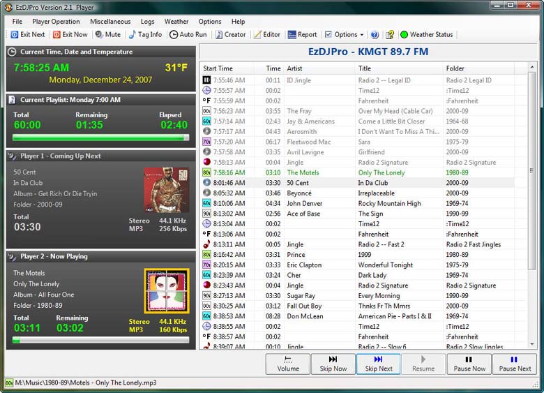Select the Wonderful Tonight title
The image size is (544, 393).
(x=386, y=265)
